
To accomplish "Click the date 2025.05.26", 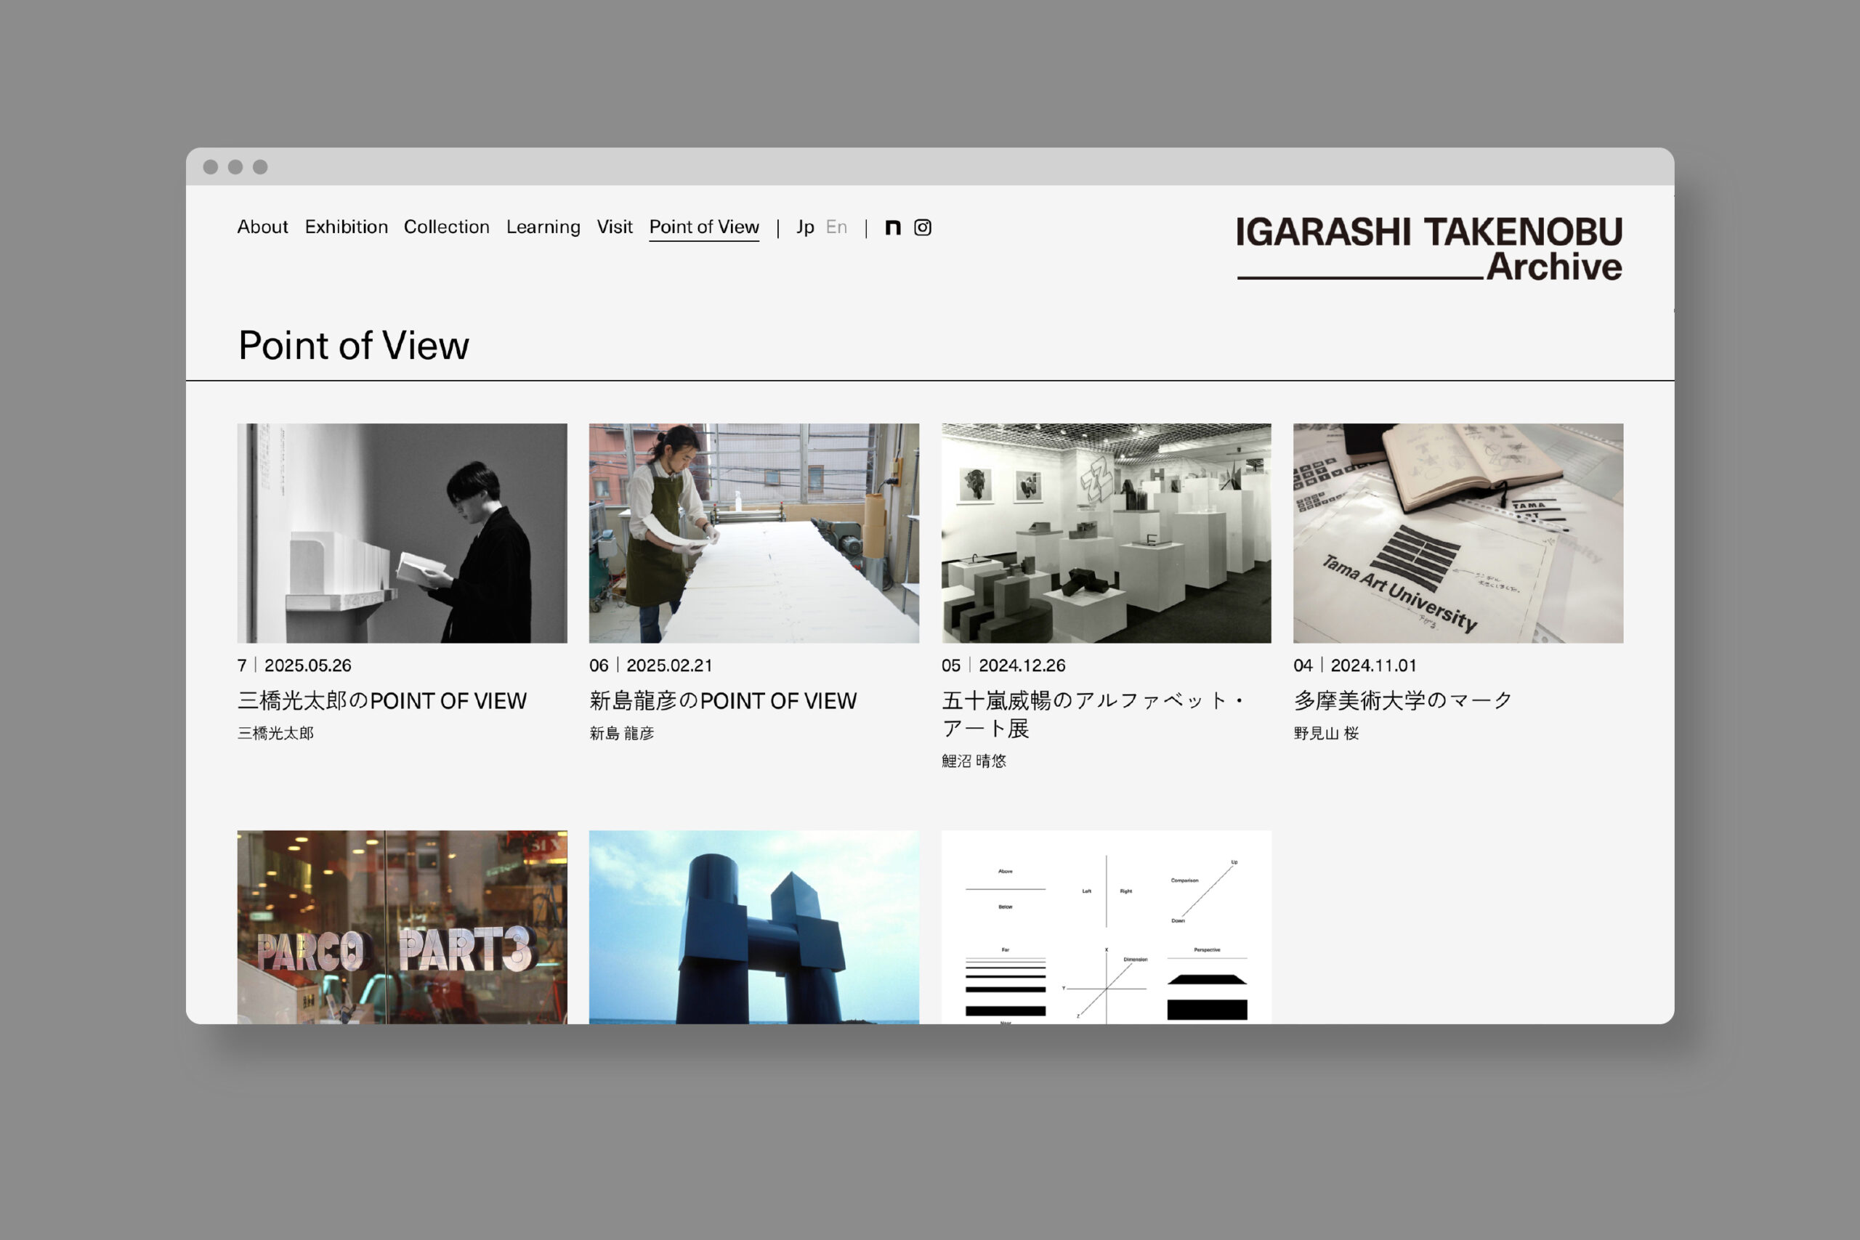I will pos(307,666).
